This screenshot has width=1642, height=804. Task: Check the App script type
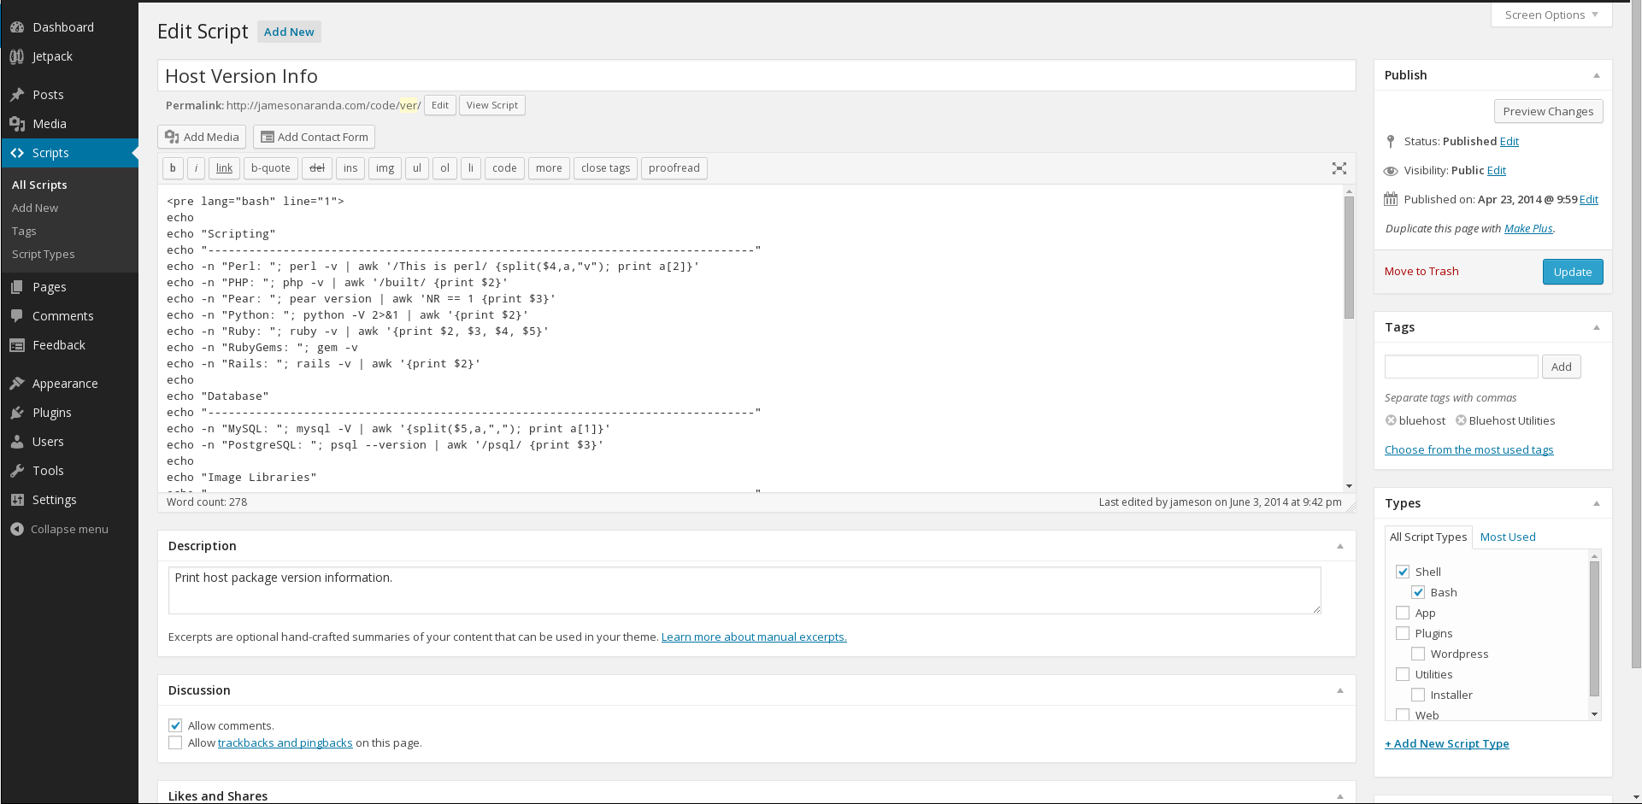(1403, 613)
